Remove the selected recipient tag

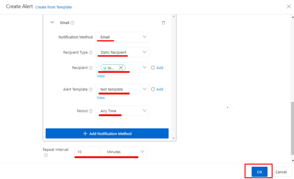(121, 67)
